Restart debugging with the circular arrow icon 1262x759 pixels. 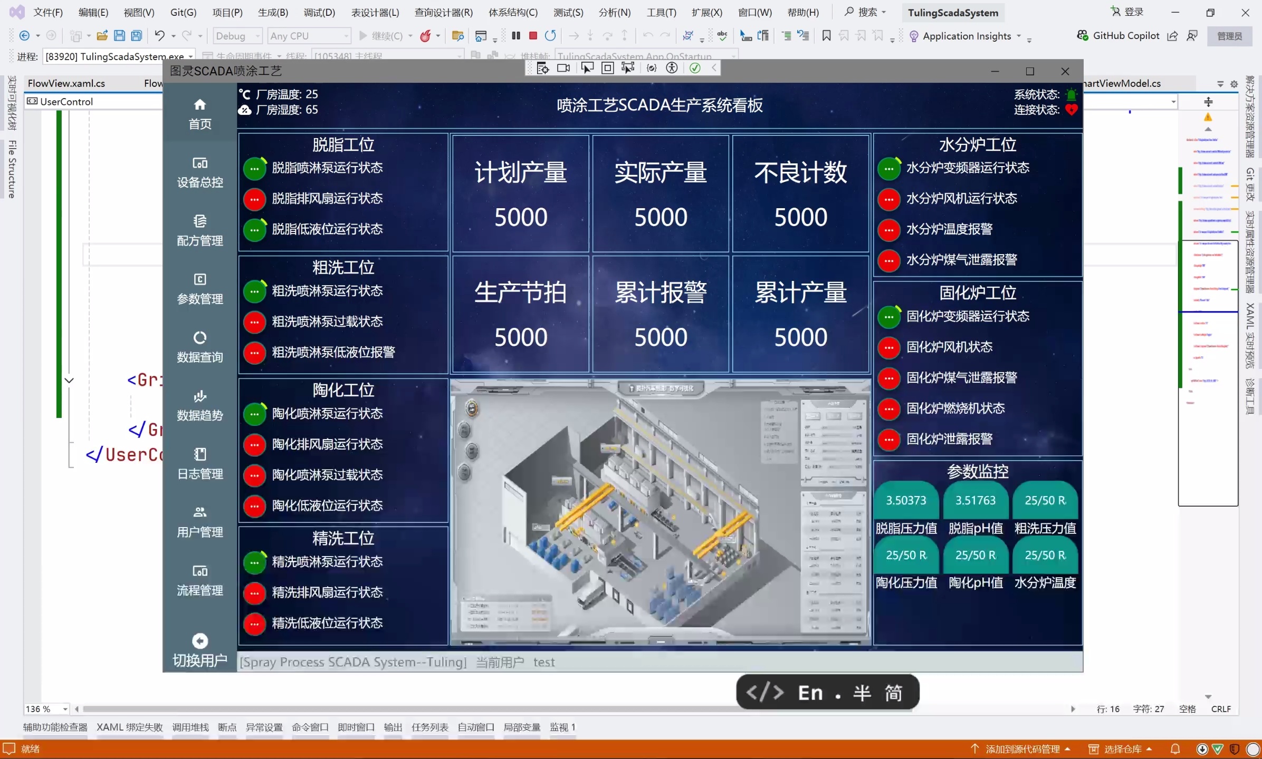coord(550,36)
